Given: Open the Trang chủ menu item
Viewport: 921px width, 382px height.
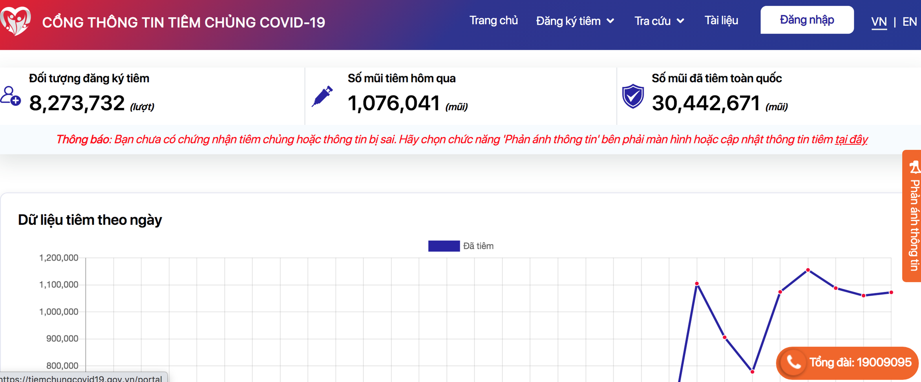Looking at the screenshot, I should click(494, 21).
